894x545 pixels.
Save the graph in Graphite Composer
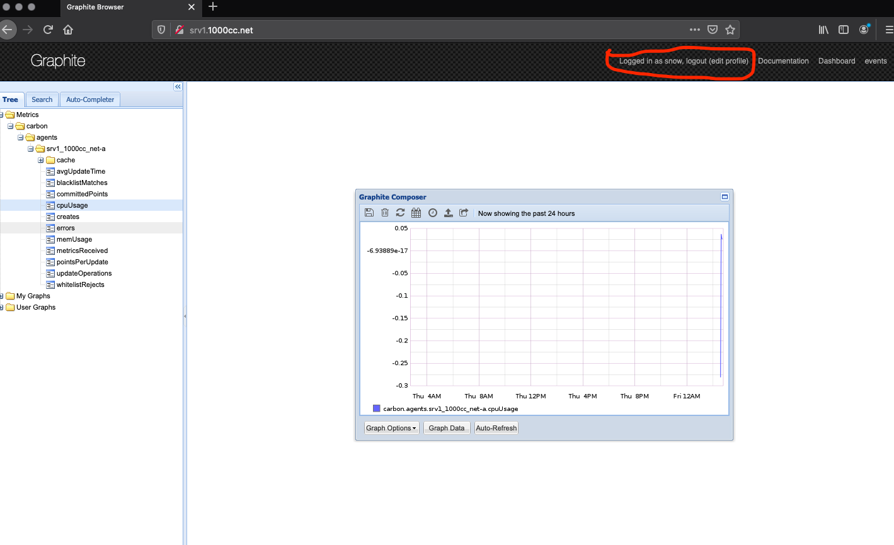(369, 213)
